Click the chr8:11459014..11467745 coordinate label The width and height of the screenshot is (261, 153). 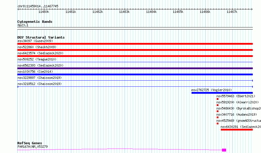coord(38,6)
